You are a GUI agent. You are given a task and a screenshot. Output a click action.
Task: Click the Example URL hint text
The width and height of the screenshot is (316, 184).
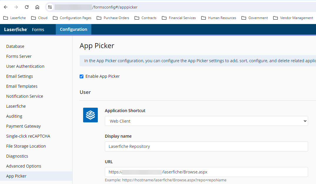pos(166,180)
